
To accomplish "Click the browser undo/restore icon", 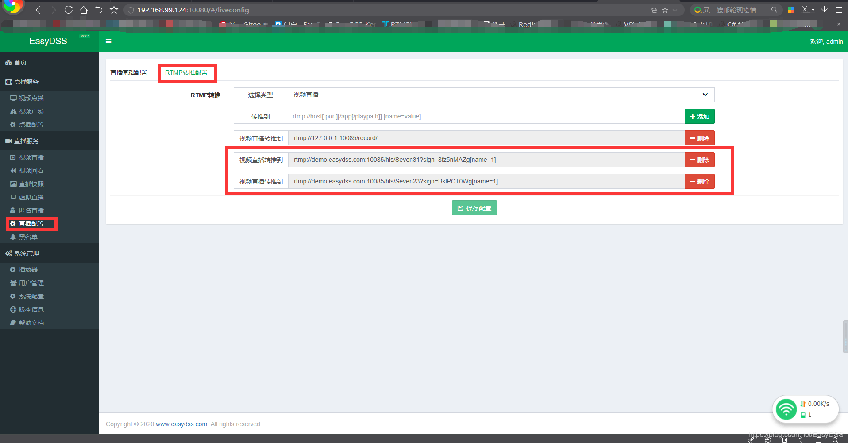I will 99,10.
